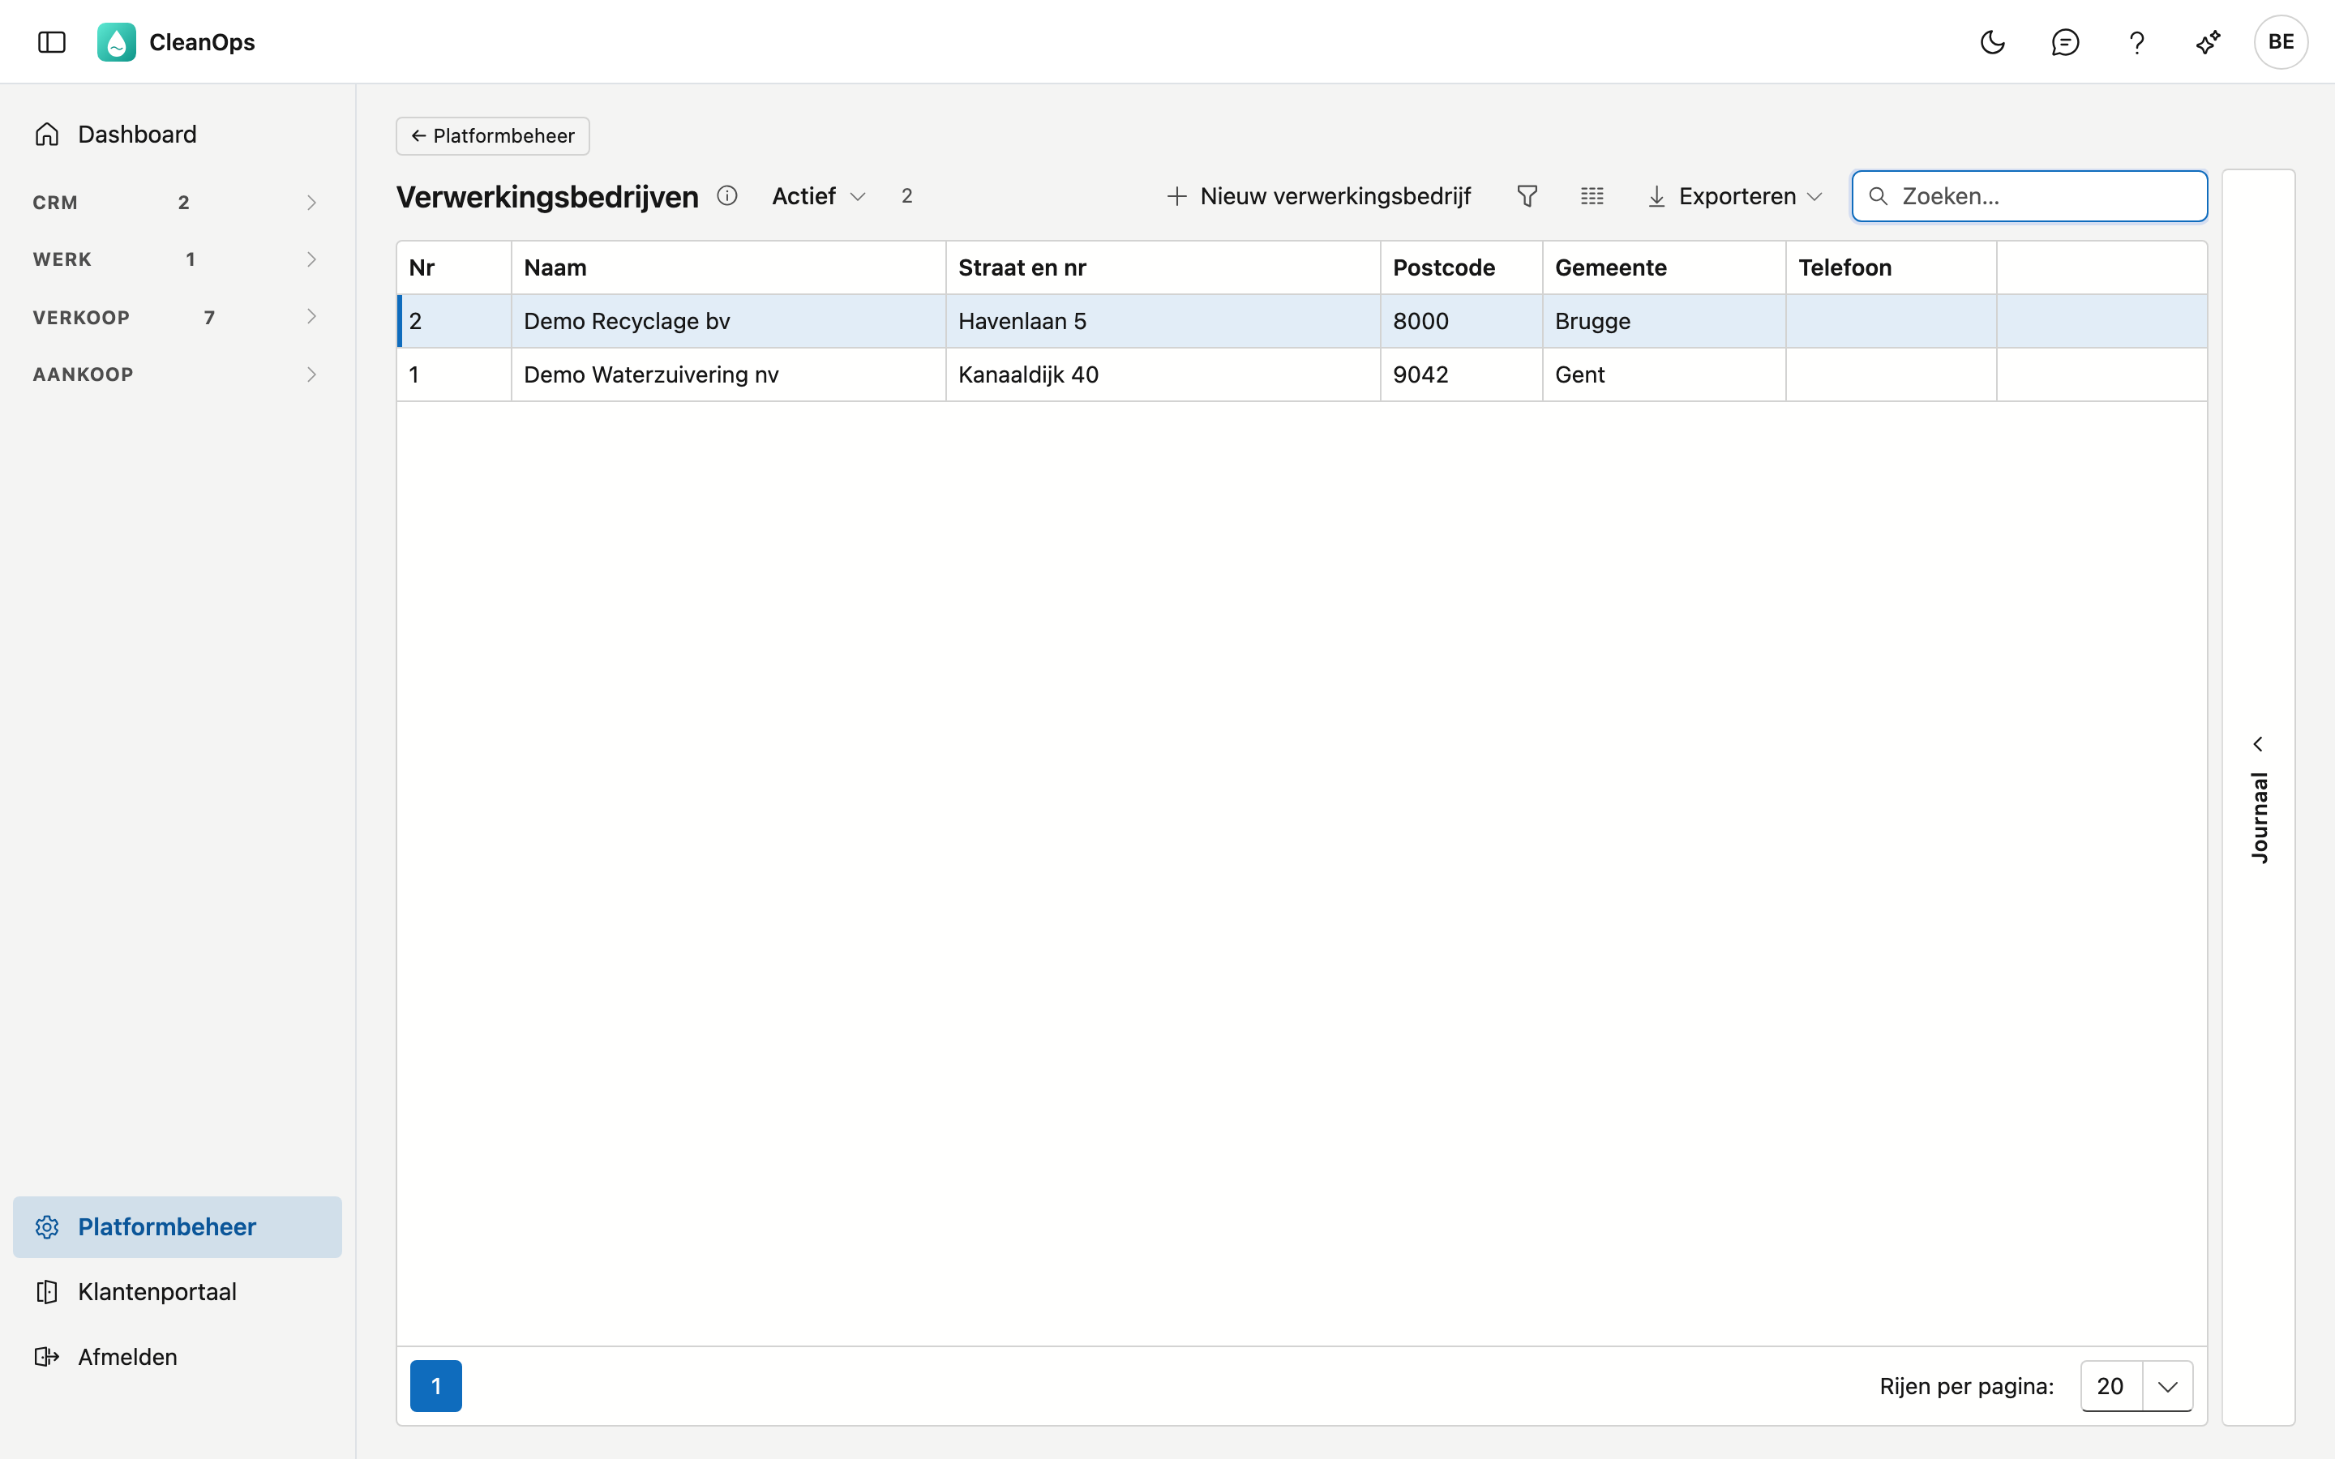The width and height of the screenshot is (2335, 1459).
Task: Click the Kanaaldijk 40 cell
Action: [x=1163, y=374]
